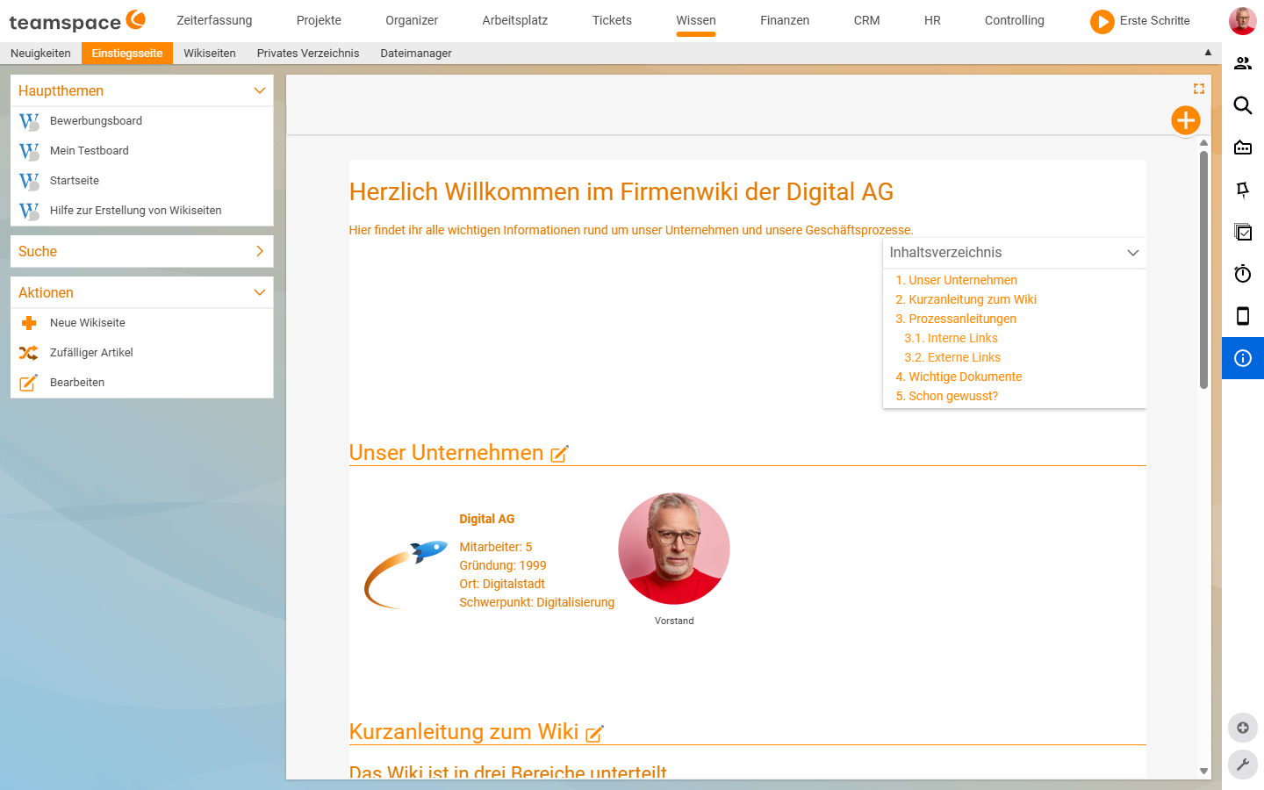Open the user profile avatar
Viewport: 1264px width, 790px height.
[1242, 21]
